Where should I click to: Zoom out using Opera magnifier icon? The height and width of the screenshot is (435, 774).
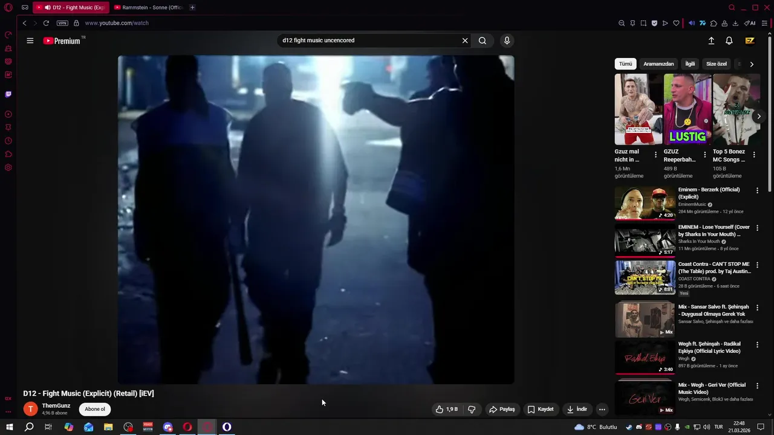[x=622, y=23]
